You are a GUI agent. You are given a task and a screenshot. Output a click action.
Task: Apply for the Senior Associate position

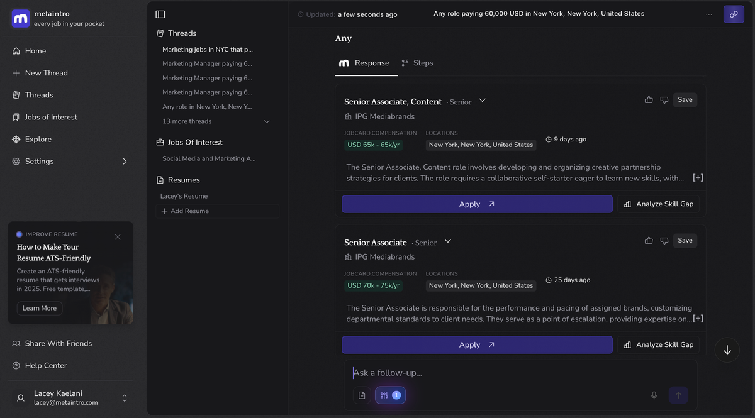[x=476, y=344]
